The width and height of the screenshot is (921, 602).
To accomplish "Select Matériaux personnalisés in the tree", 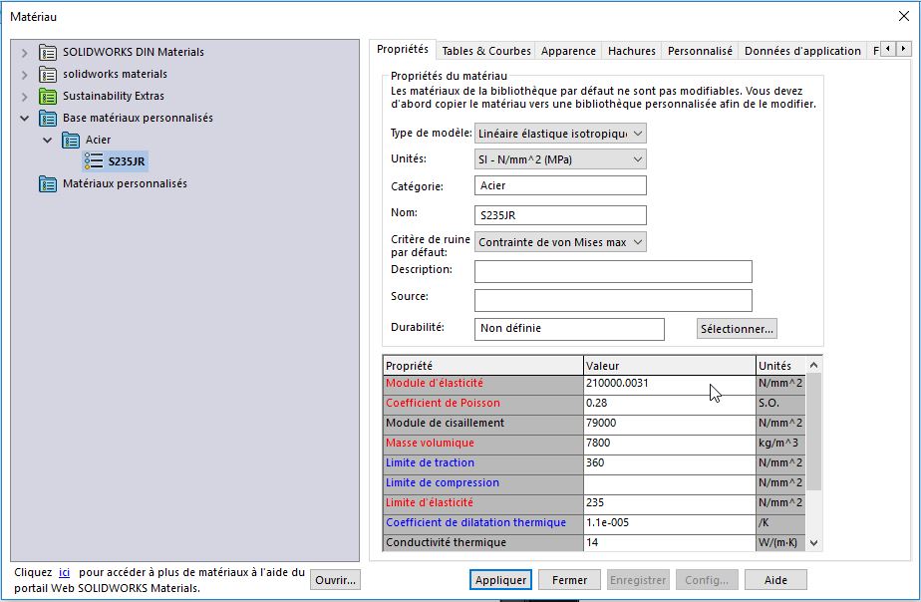I will (x=126, y=183).
